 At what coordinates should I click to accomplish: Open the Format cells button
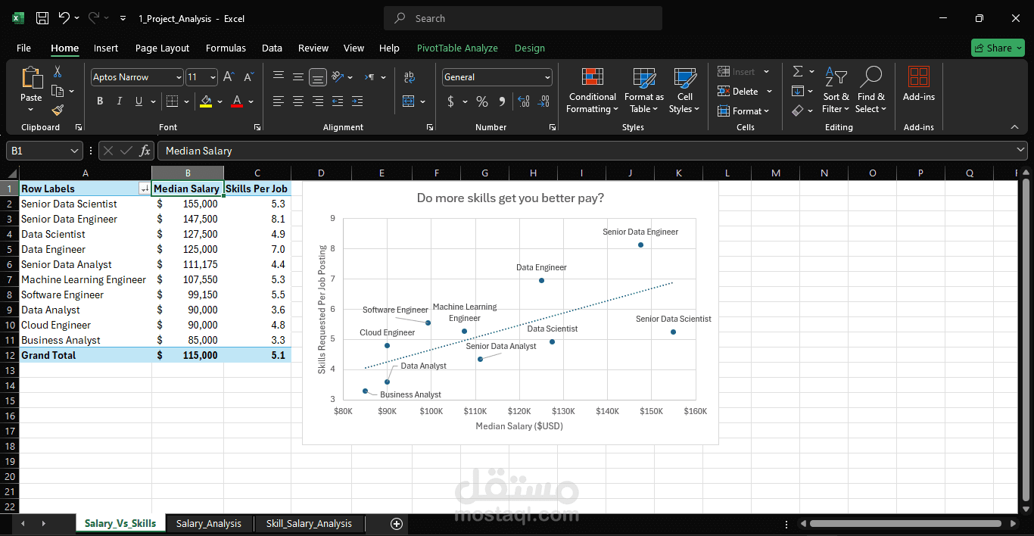click(743, 111)
